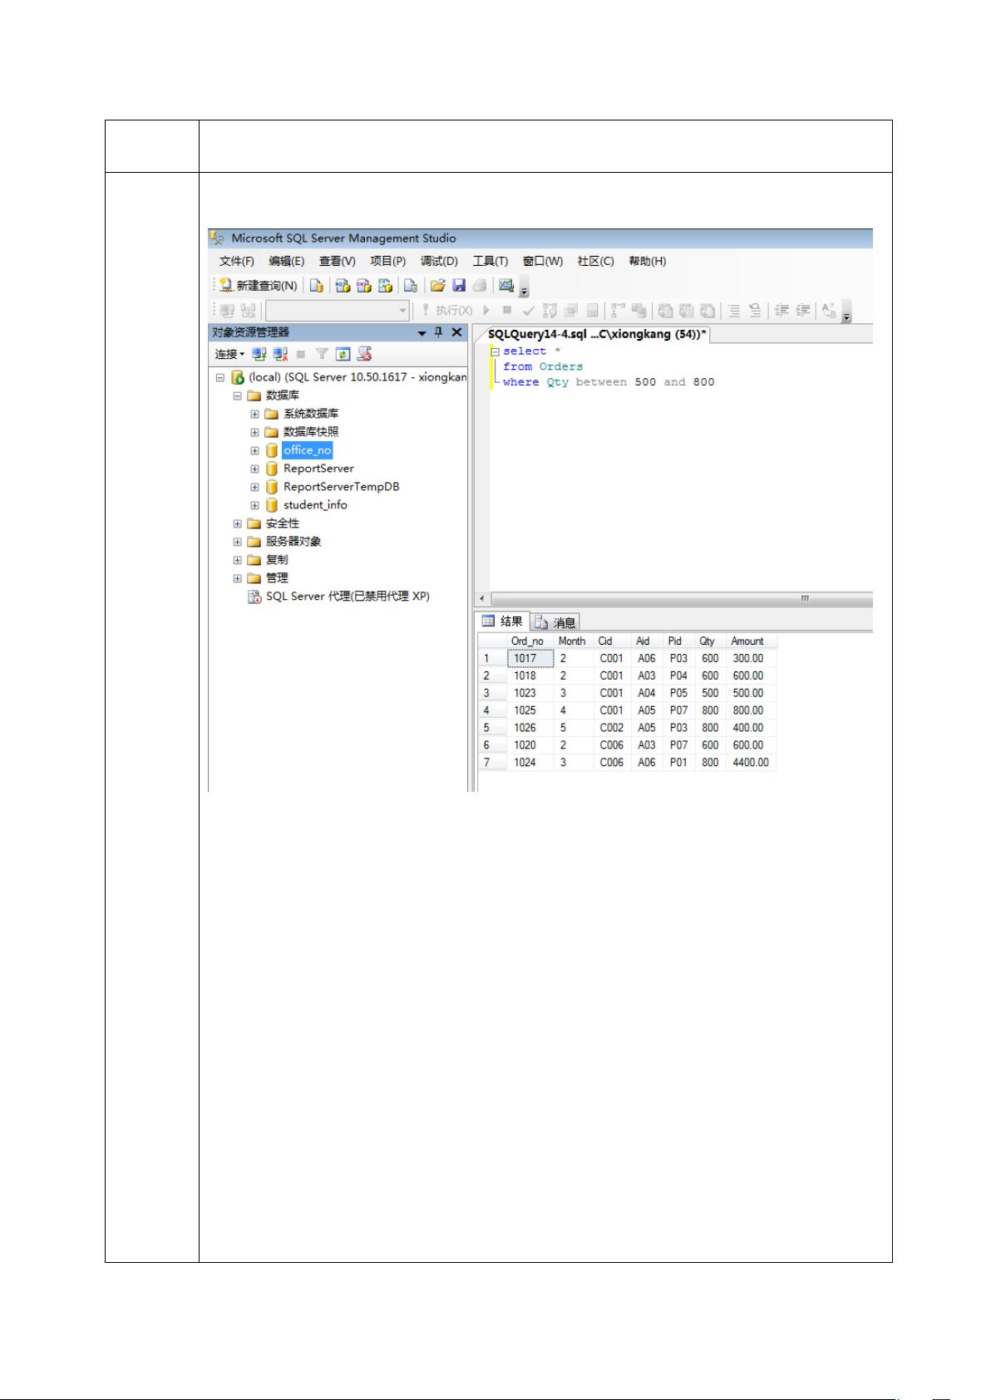Start an Analysis Services MDX query
The image size is (991, 1400).
(343, 285)
